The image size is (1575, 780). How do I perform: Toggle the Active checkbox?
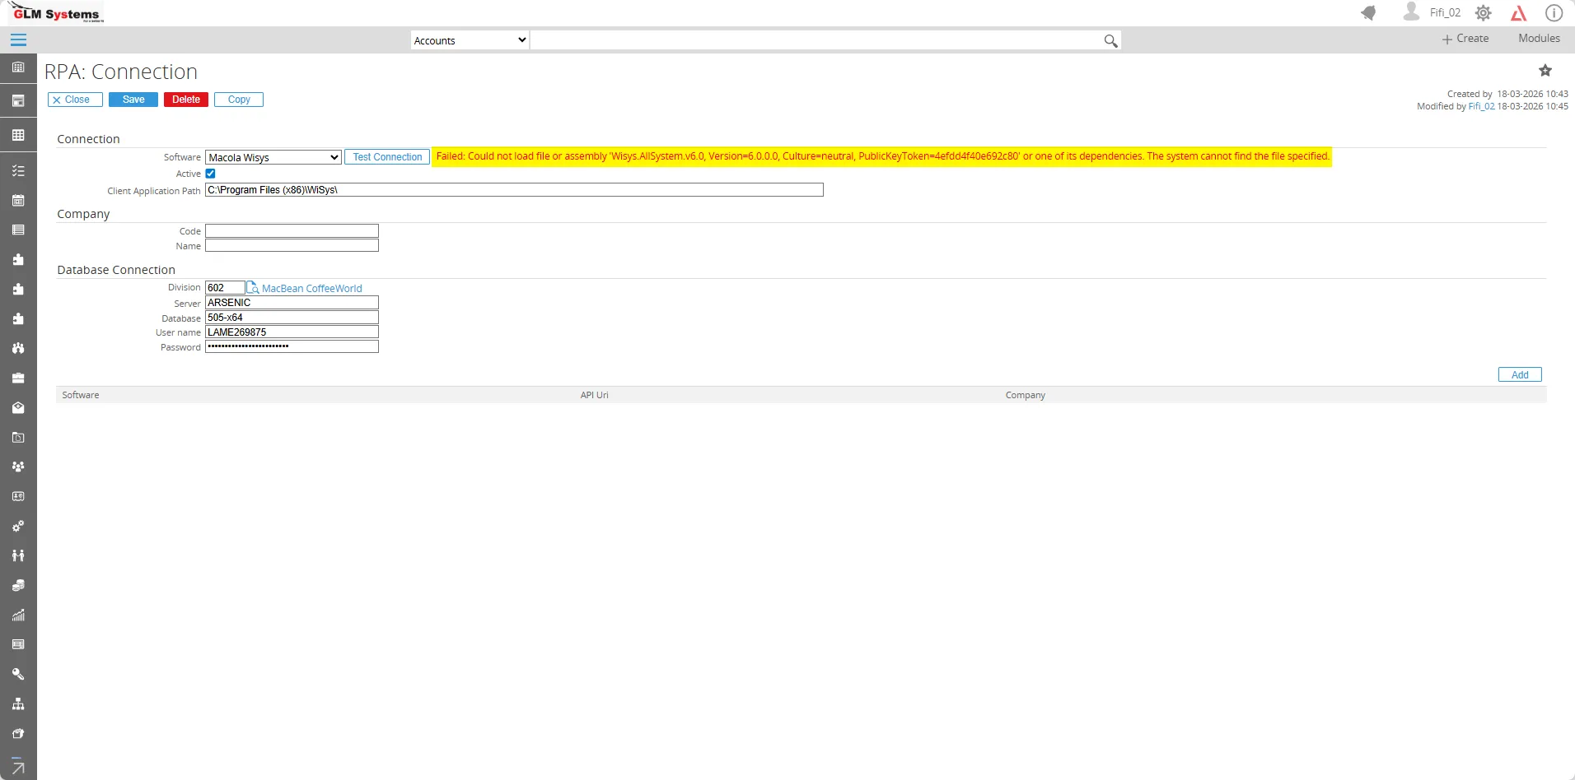pyautogui.click(x=211, y=174)
